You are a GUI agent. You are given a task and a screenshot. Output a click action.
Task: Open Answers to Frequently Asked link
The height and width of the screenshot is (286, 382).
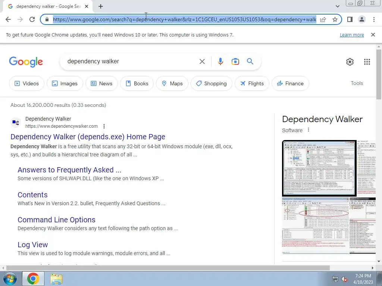(69, 170)
